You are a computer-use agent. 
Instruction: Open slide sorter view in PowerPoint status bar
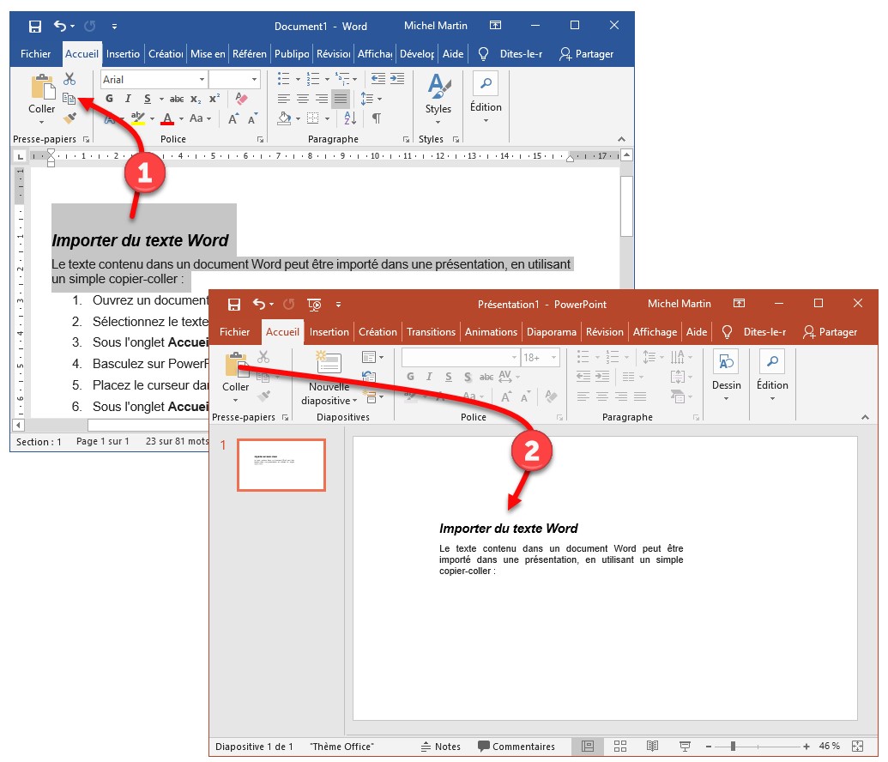click(x=620, y=747)
